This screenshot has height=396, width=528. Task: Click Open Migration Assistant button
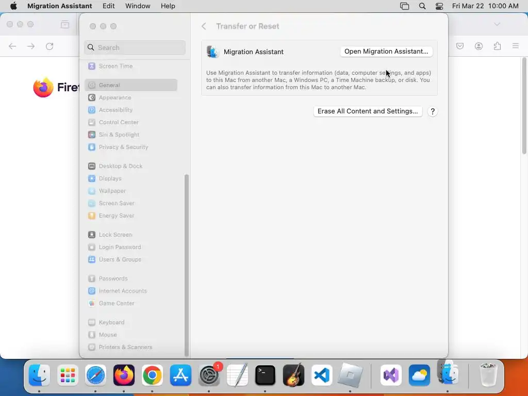386,52
